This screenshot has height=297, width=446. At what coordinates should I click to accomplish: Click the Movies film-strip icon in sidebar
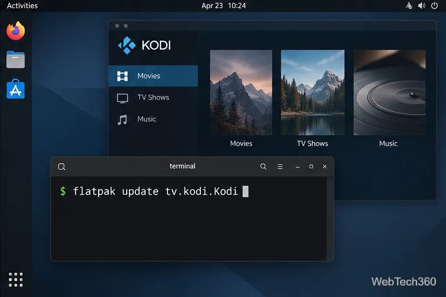[x=123, y=76]
